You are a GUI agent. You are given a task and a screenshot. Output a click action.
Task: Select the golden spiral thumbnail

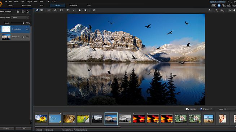click(69, 118)
